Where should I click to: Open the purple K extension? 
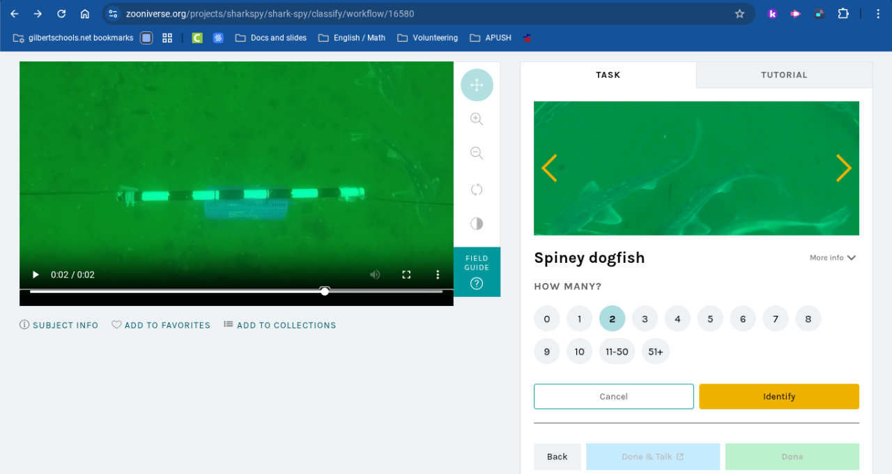pos(772,14)
